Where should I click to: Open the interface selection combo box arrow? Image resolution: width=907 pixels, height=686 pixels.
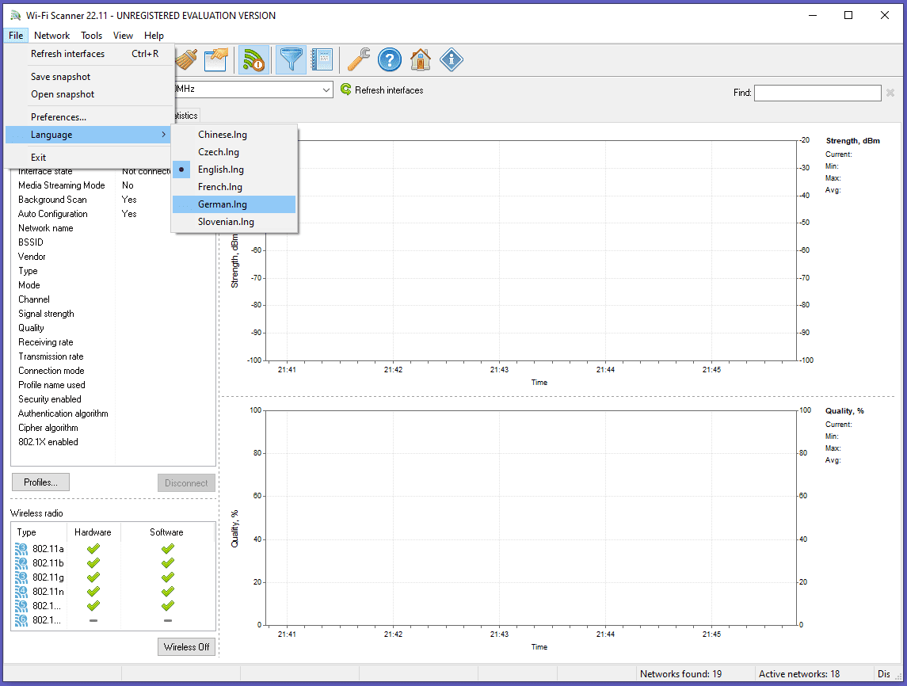[326, 90]
